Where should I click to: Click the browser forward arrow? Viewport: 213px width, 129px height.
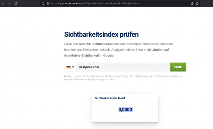pos(10,4)
